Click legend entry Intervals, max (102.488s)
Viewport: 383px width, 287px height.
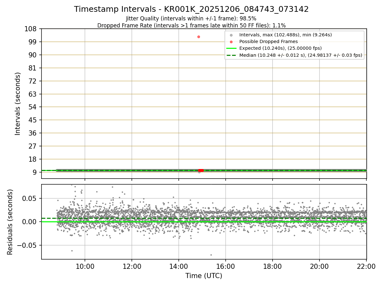pos(286,35)
